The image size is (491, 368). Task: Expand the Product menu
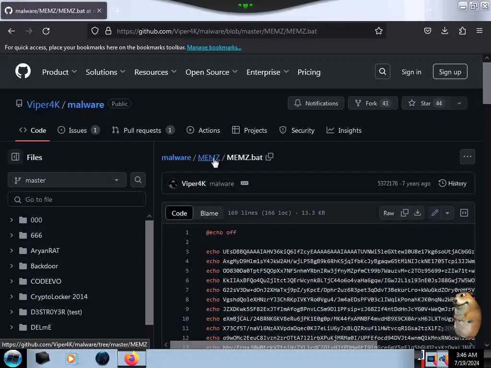pos(59,72)
